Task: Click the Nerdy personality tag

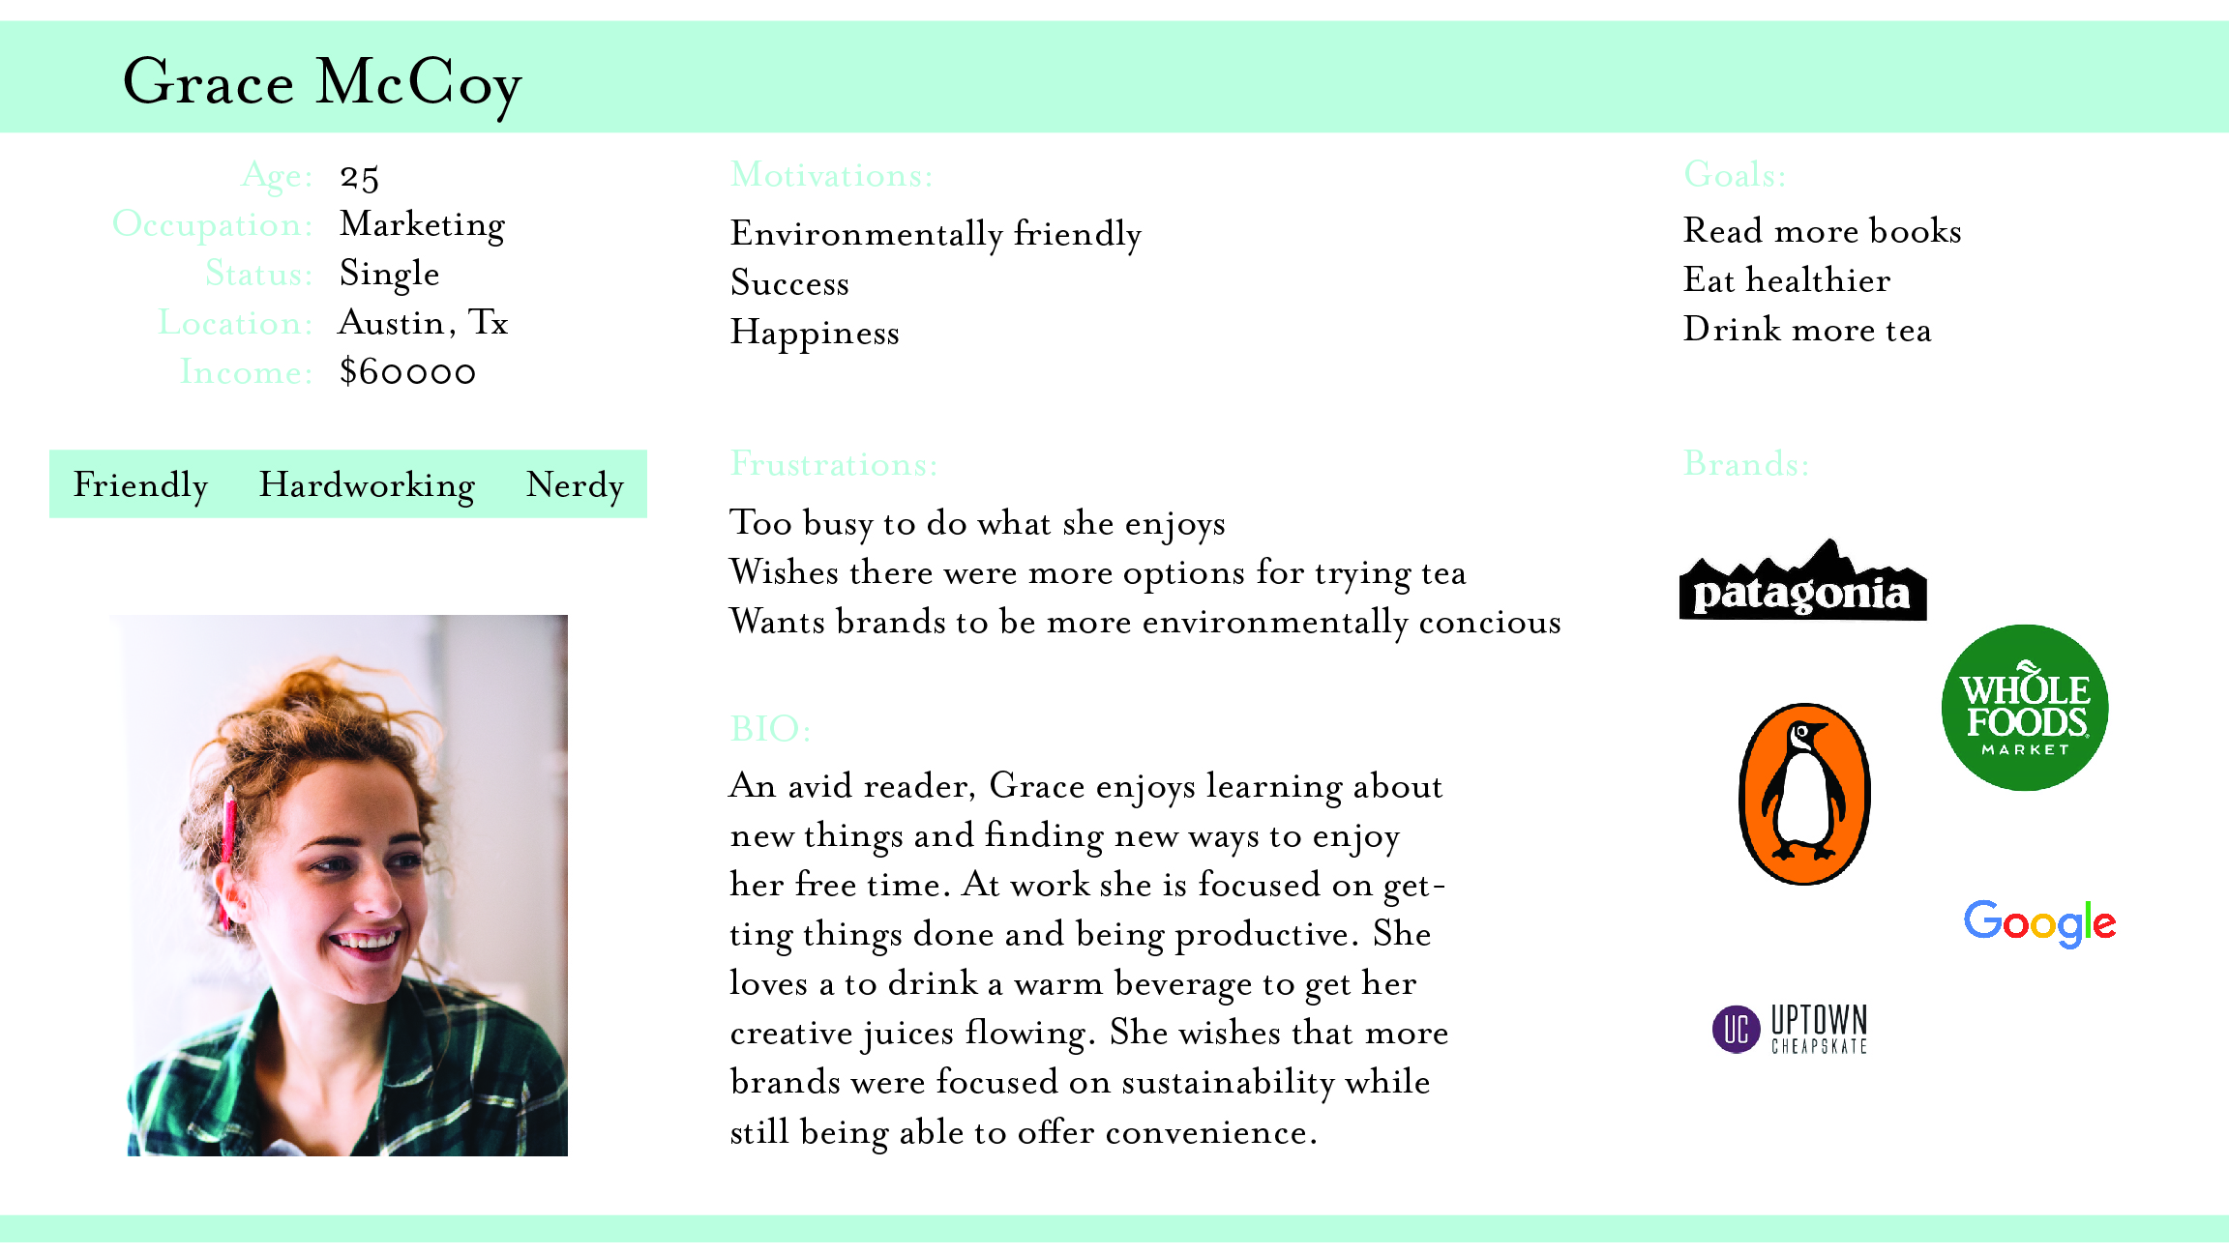Action: [x=575, y=484]
